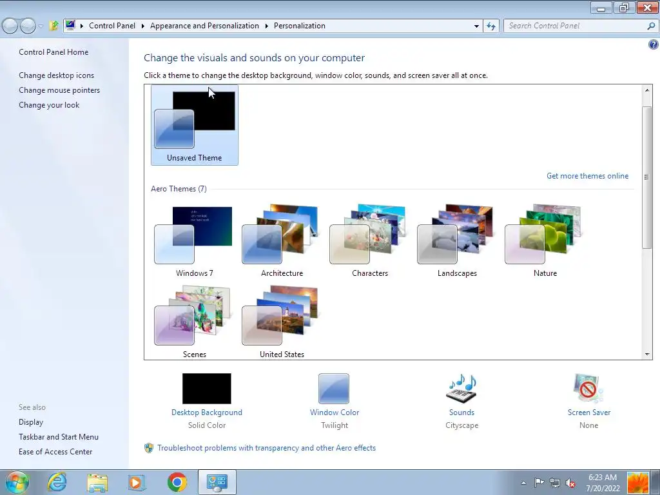Click the Control Panel taskbar button

217,482
